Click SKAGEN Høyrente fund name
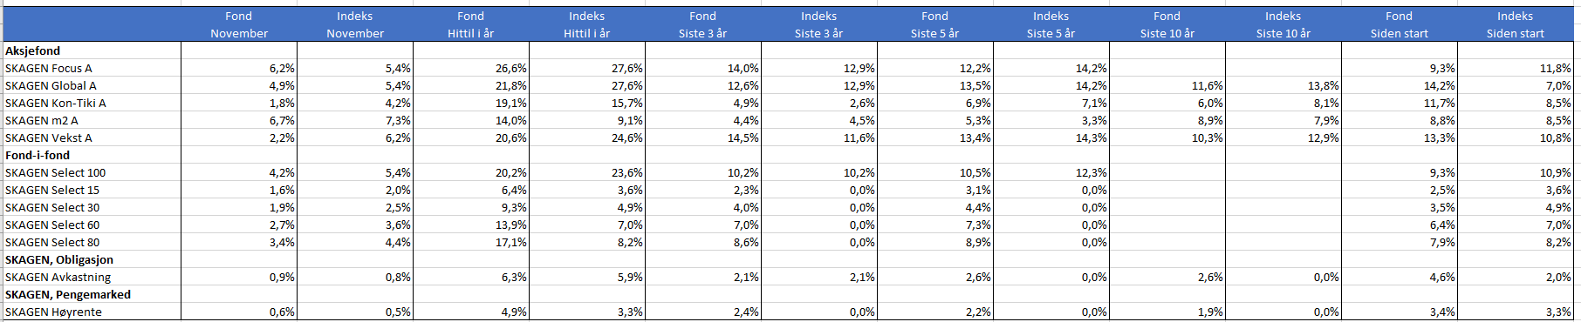 [x=54, y=312]
